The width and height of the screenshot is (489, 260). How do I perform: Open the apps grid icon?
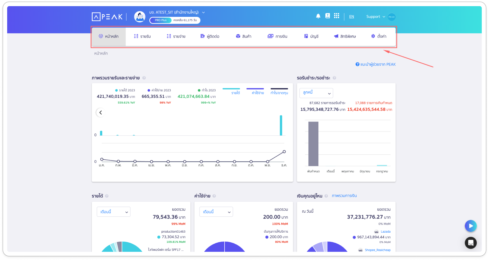tap(337, 16)
